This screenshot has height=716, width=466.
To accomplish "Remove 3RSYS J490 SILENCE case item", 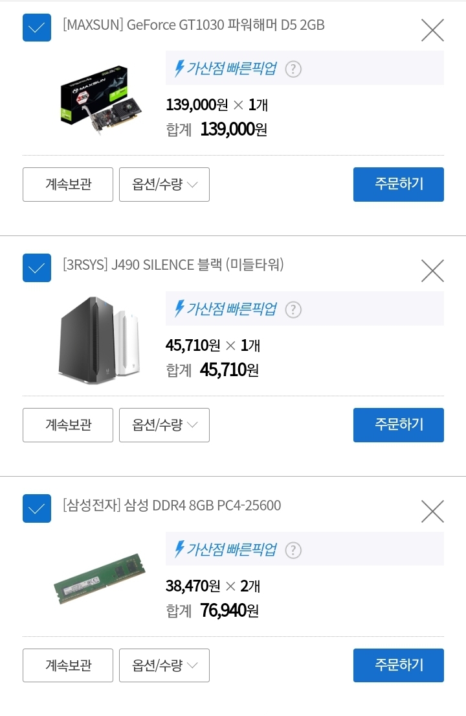I will [x=432, y=270].
